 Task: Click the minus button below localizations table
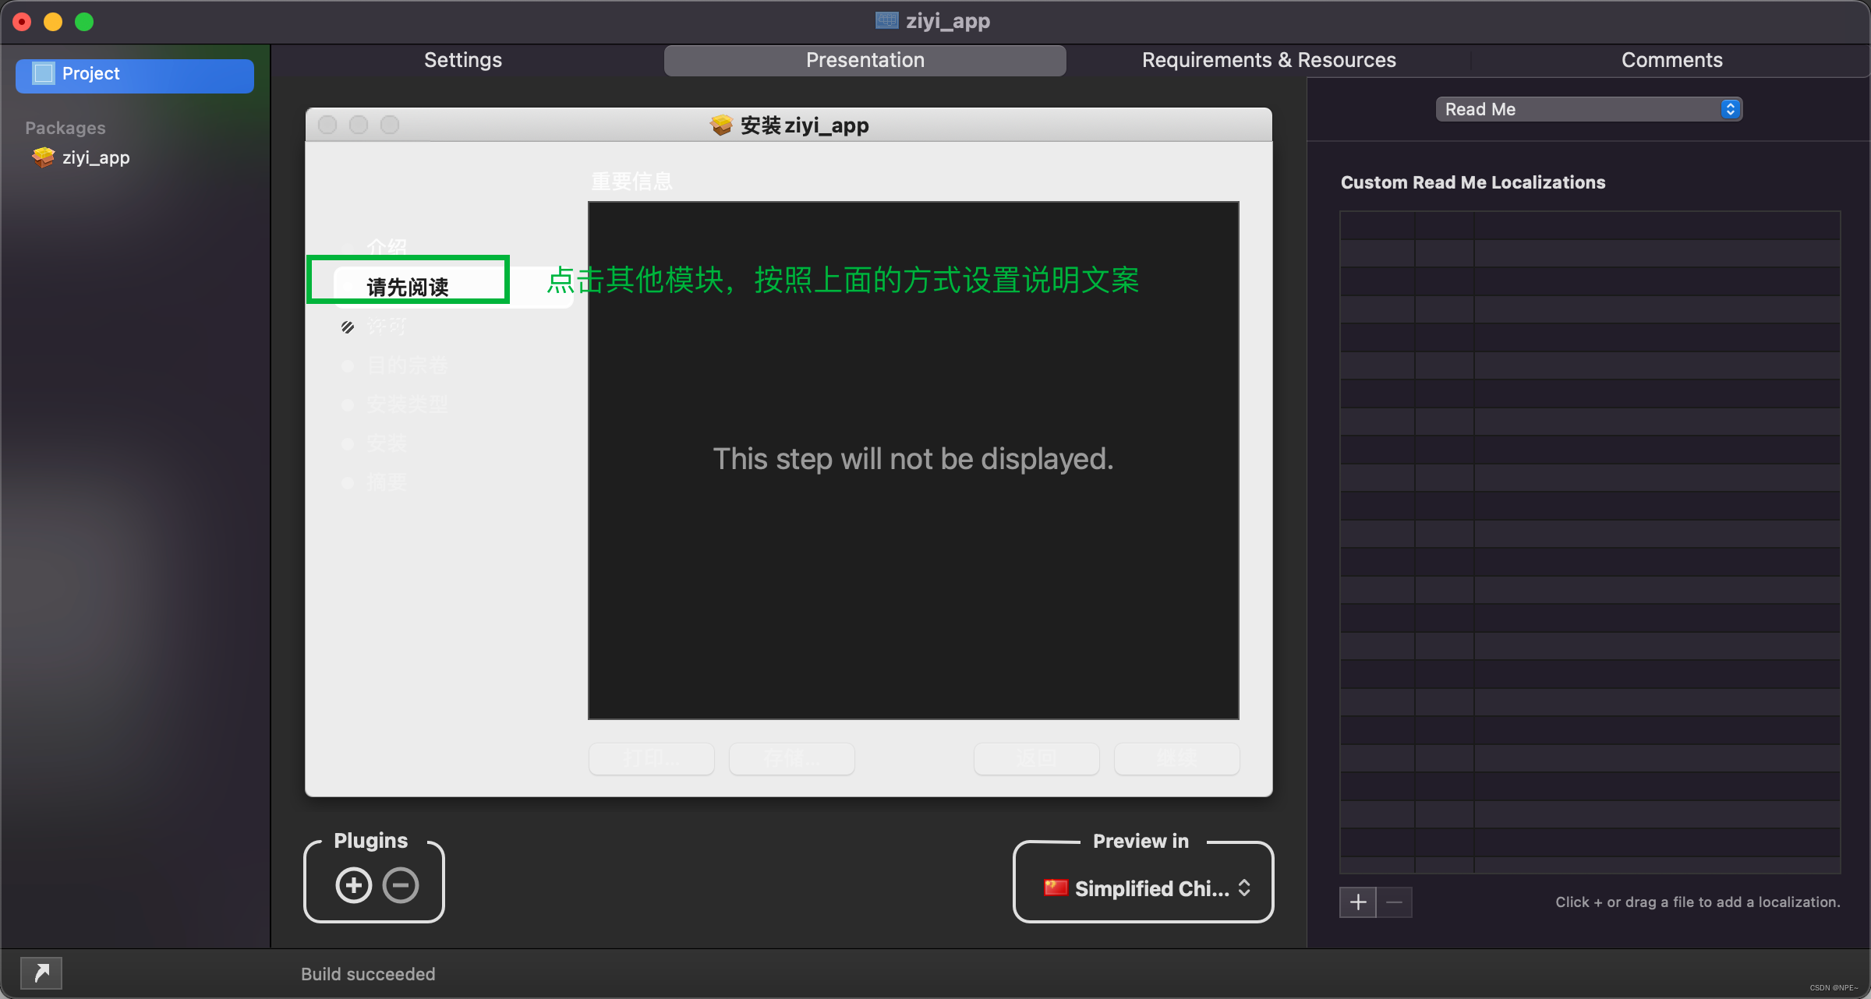1395,902
